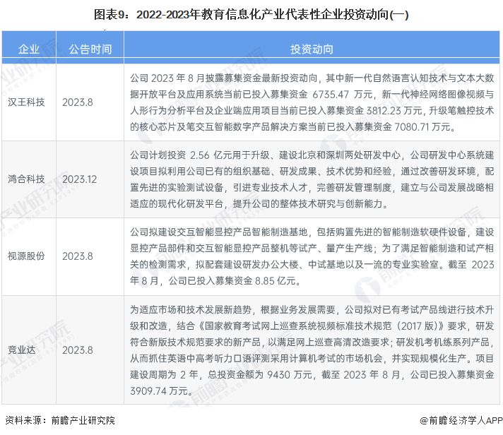Click 视源股份 investment description paragraph

pos(312,256)
